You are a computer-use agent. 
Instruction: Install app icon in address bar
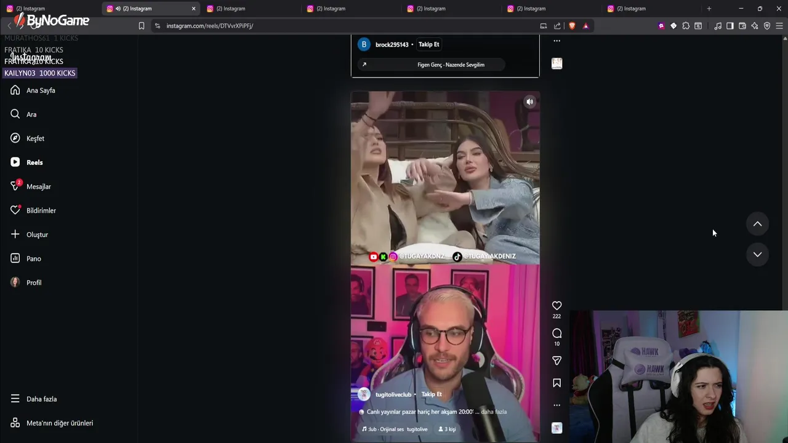(543, 26)
